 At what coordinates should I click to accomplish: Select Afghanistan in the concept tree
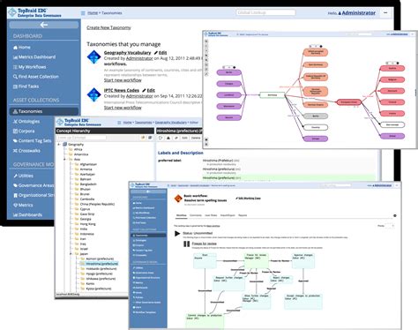click(88, 164)
